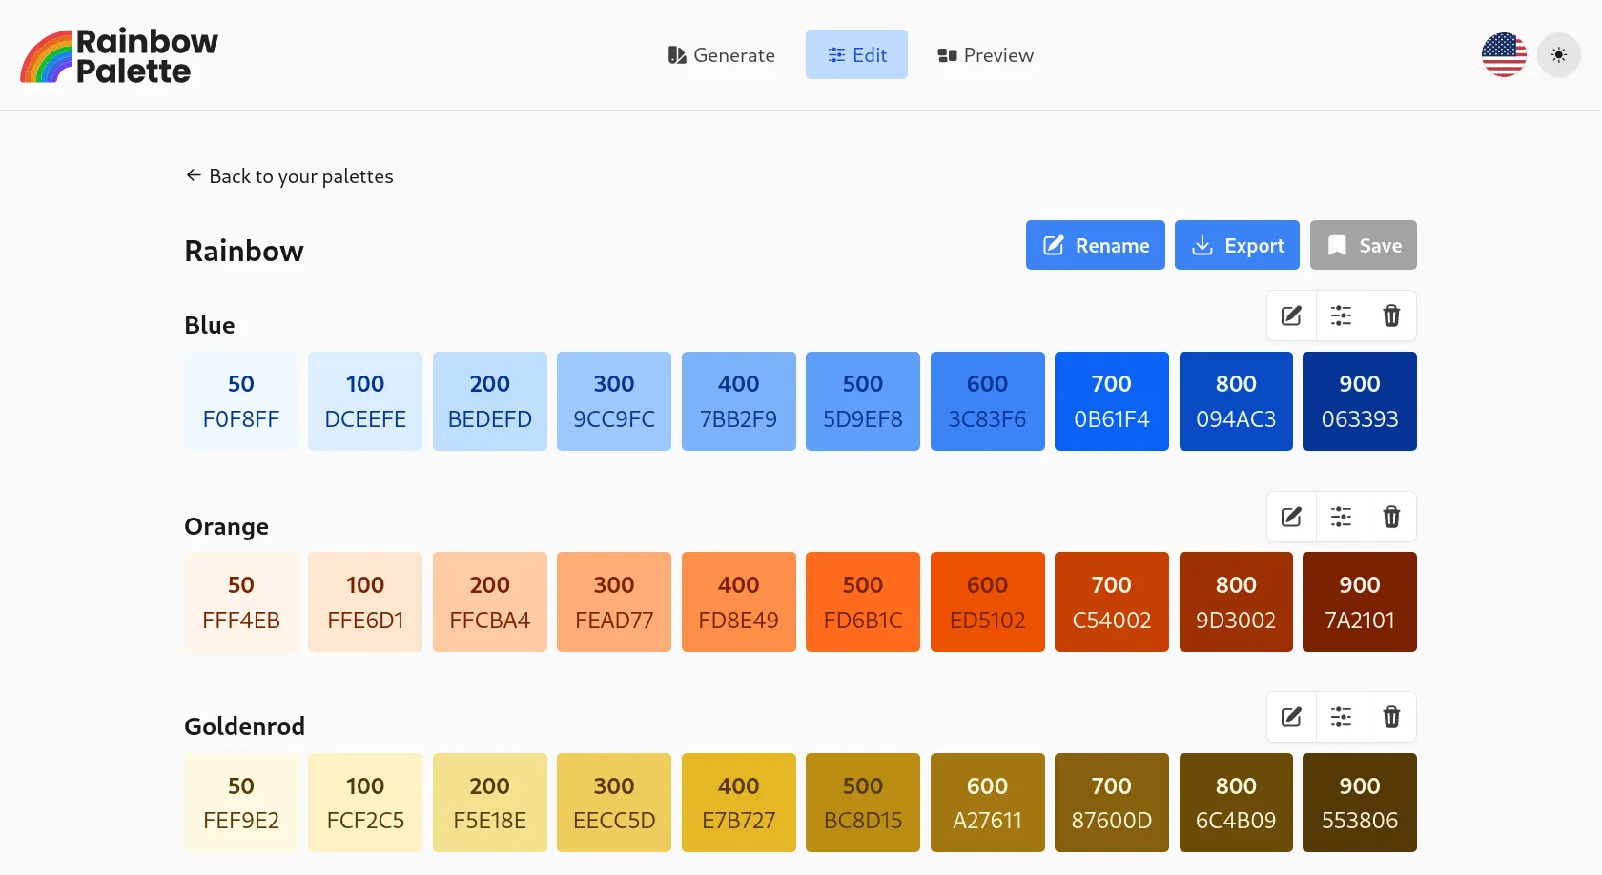Open the adjustment sliders icon for Goldenrod
Viewport: 1602px width, 875px height.
(1341, 716)
